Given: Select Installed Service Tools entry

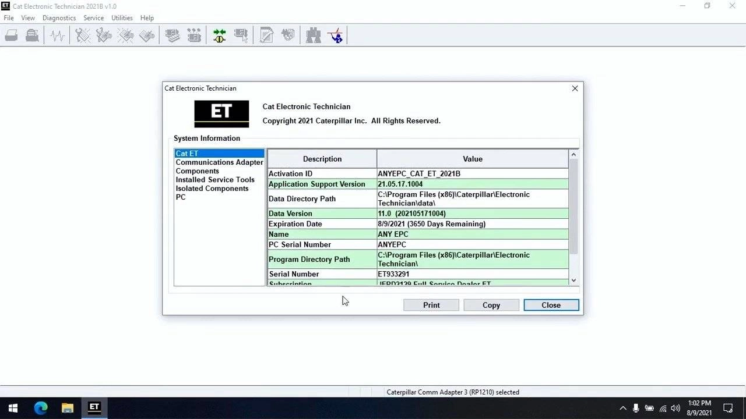Looking at the screenshot, I should tap(215, 180).
